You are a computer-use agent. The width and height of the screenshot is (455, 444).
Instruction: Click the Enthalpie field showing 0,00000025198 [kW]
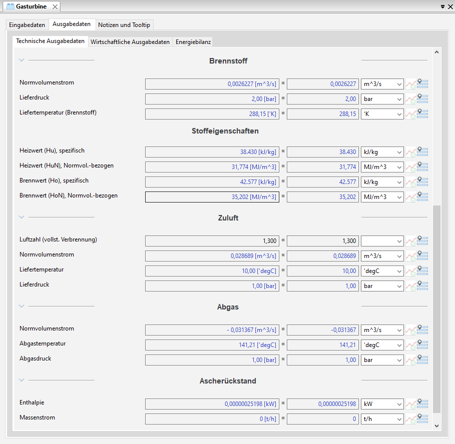tap(212, 404)
